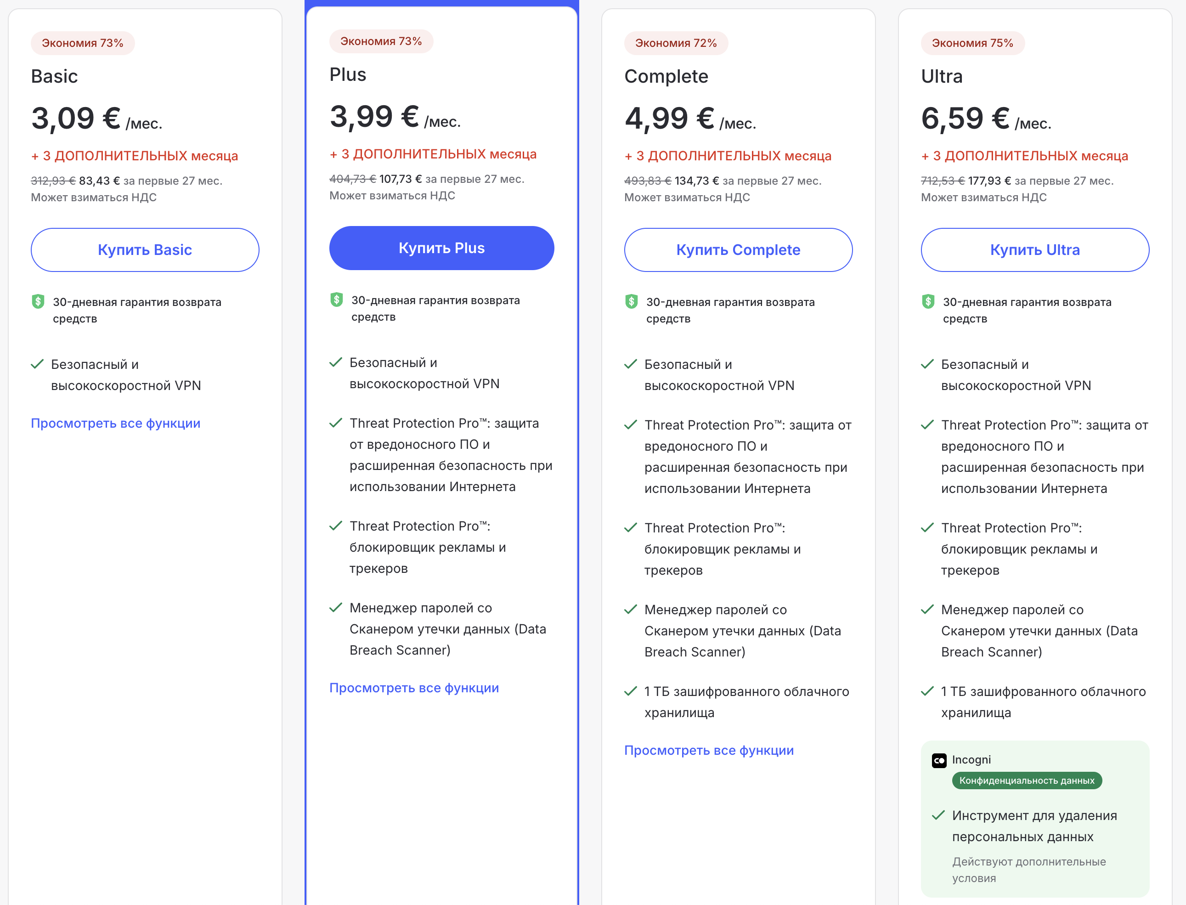The height and width of the screenshot is (905, 1186).
Task: Click the 107,73 € total price text
Action: (401, 179)
